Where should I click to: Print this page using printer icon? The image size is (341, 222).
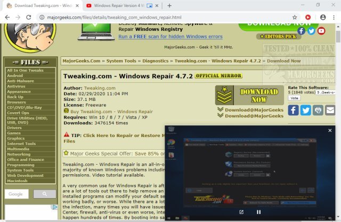tap(318, 110)
